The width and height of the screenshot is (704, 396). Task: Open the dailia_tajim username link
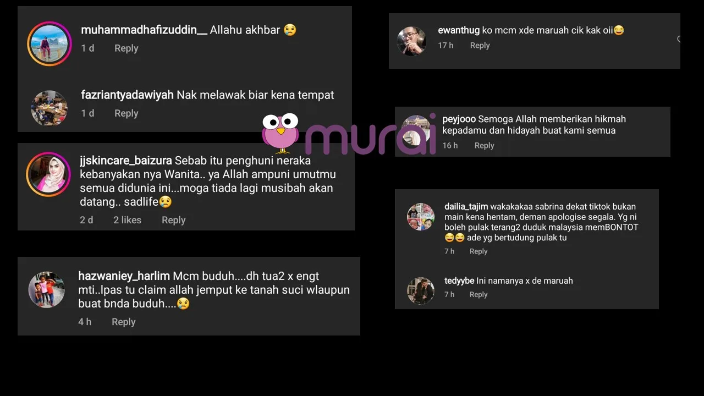pos(466,207)
